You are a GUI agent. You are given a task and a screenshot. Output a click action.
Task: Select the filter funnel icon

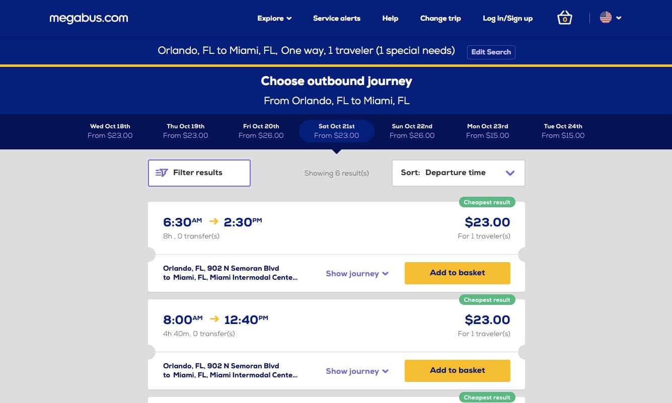click(161, 173)
